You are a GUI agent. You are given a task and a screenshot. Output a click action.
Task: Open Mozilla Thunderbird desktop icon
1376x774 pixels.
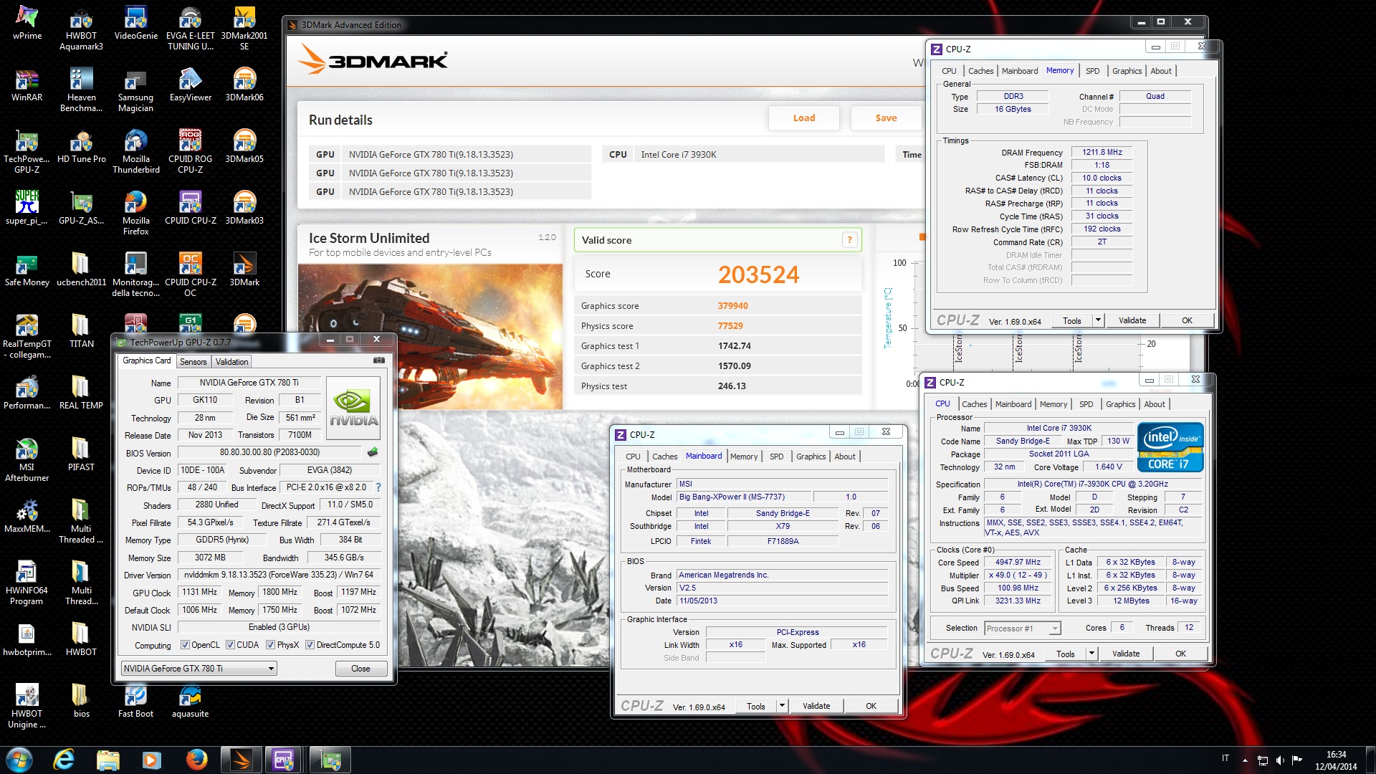click(135, 152)
